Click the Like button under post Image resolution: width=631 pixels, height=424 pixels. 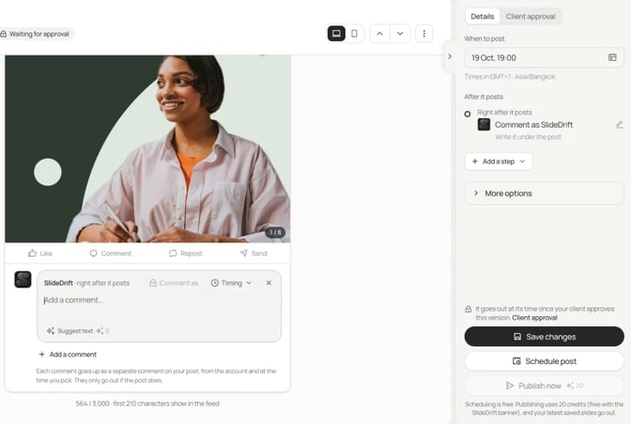[x=40, y=253]
